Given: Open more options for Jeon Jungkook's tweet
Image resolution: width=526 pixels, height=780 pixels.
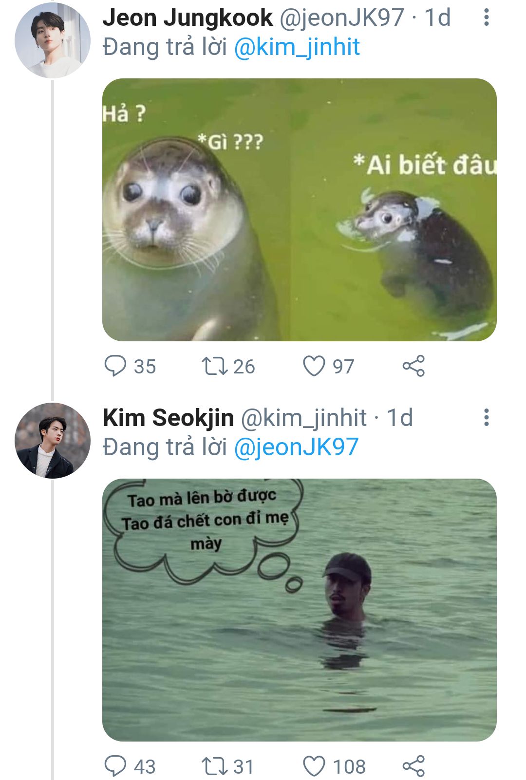Looking at the screenshot, I should pyautogui.click(x=486, y=18).
